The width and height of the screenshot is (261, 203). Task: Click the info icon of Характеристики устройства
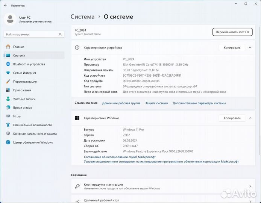[77, 48]
